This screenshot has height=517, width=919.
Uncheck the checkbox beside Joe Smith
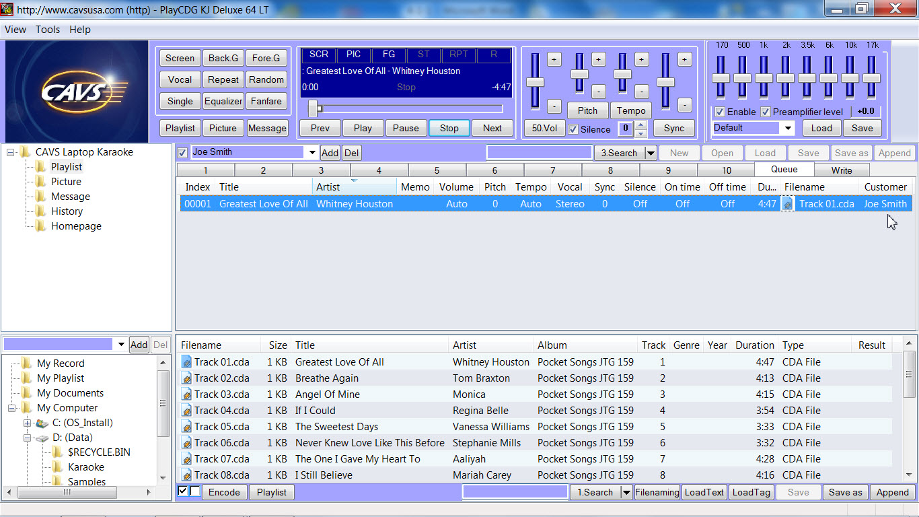[x=182, y=153]
